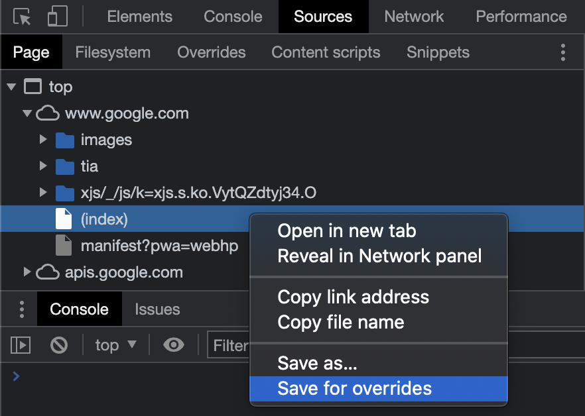Switch to the Snippets tab

point(438,52)
